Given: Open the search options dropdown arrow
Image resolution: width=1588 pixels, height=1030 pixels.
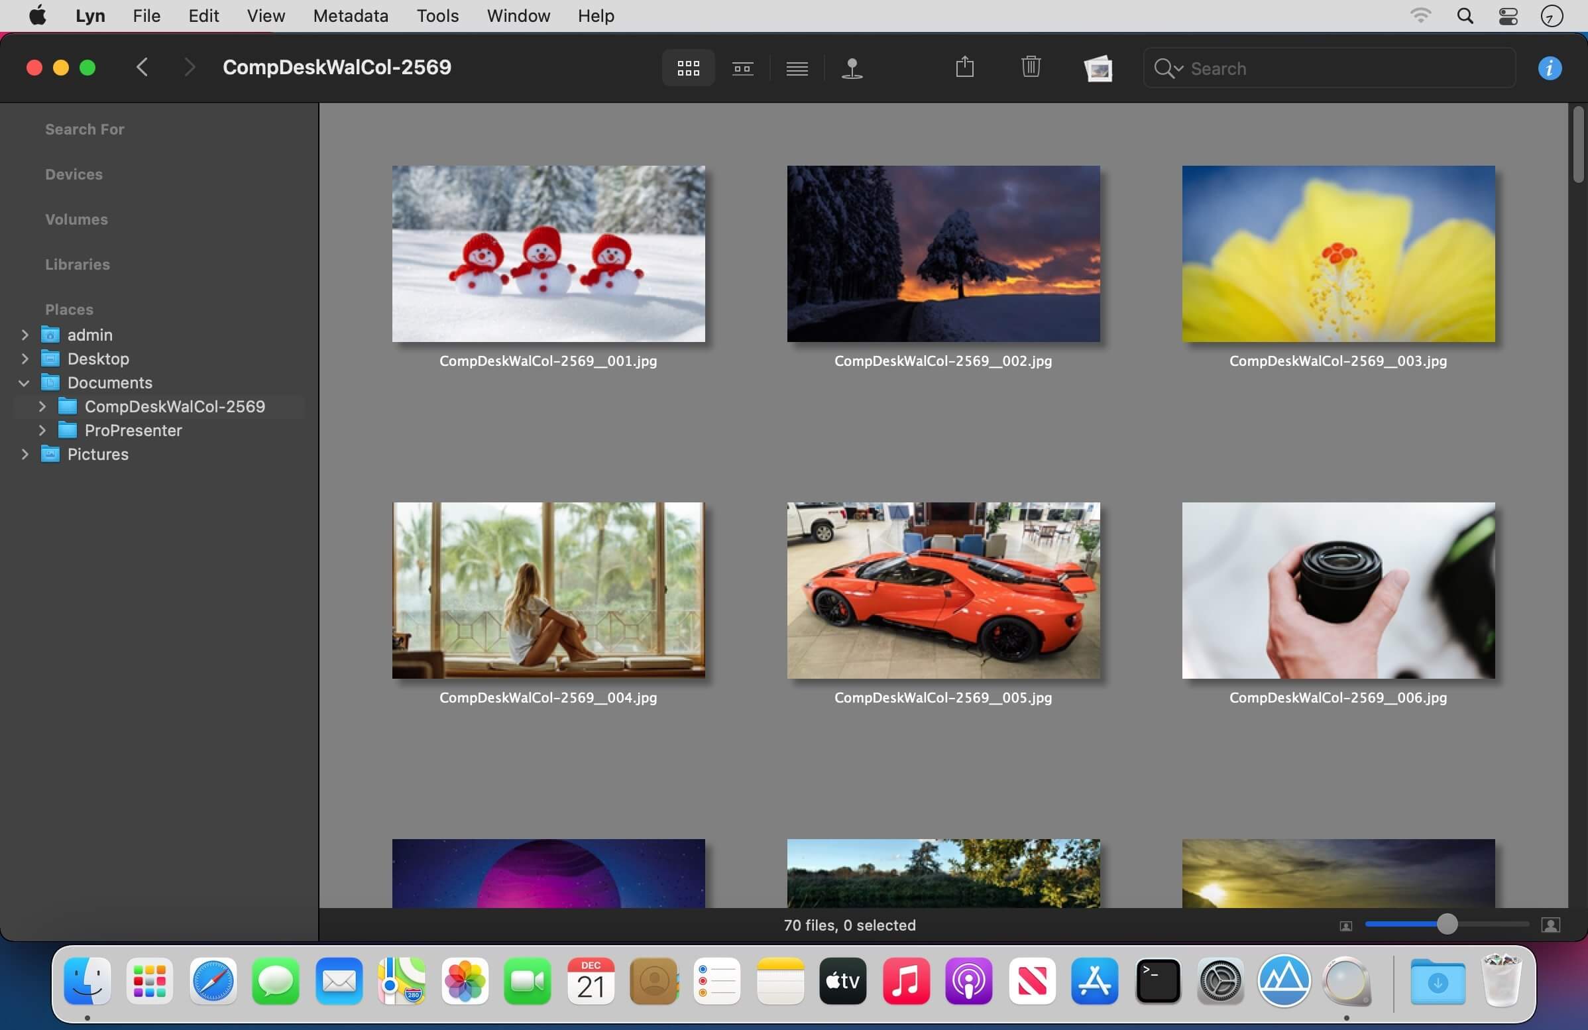Looking at the screenshot, I should coord(1178,69).
